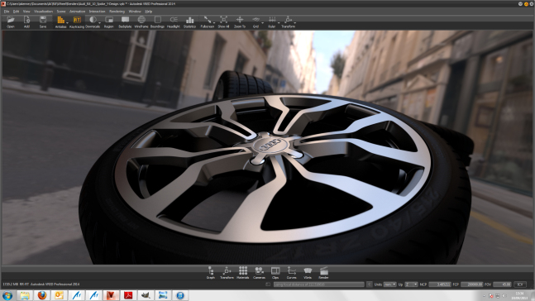This screenshot has height=301, width=535.
Task: Open the Interaction menu
Action: [x=97, y=12]
